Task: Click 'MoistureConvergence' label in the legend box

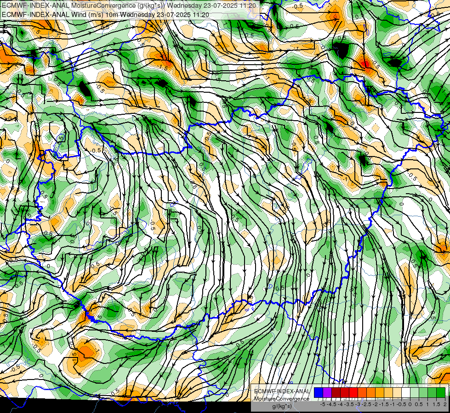Action: 282,399
